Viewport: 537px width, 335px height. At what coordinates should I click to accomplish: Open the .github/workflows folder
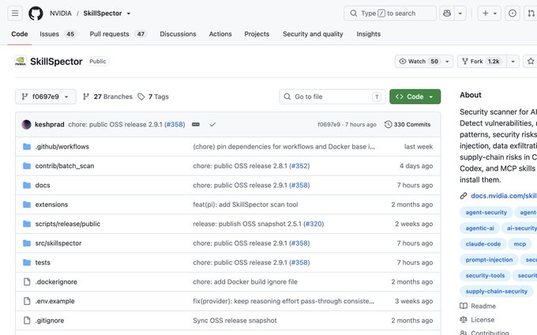[62, 147]
